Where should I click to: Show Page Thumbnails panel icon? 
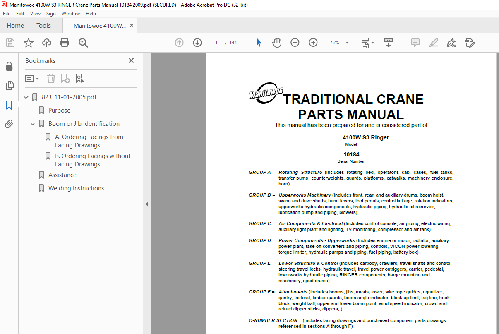click(x=9, y=86)
